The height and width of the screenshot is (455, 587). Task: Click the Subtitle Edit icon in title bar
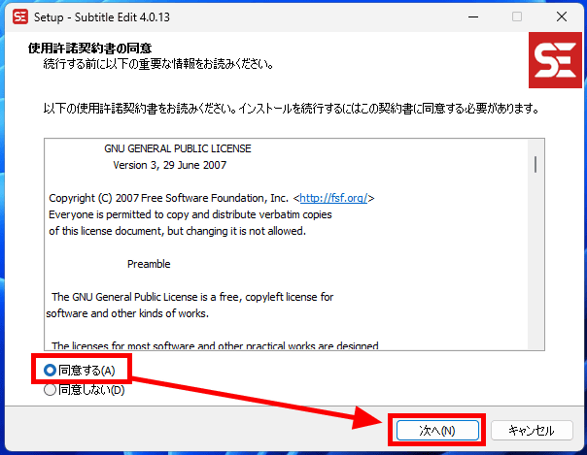pyautogui.click(x=20, y=16)
